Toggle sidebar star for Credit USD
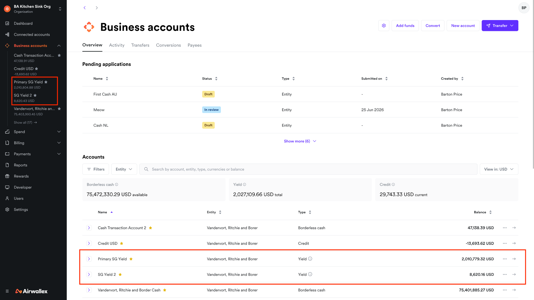Screen dimensions: 534x300 coord(37,69)
